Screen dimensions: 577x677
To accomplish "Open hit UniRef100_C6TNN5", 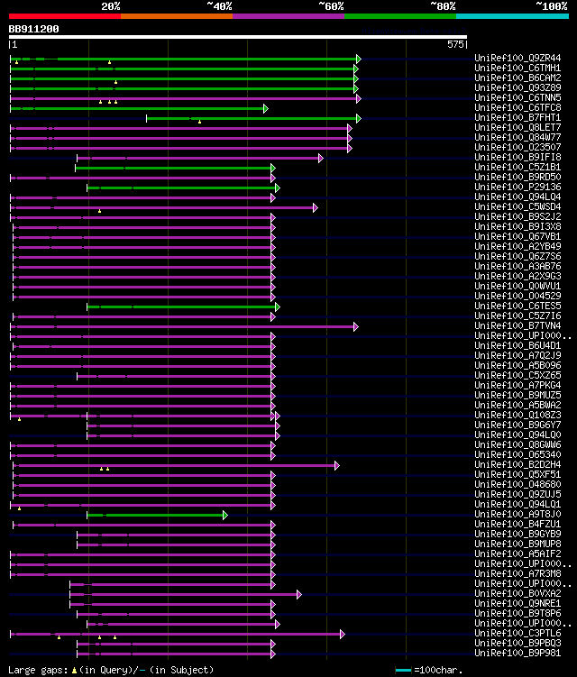I will [x=517, y=97].
